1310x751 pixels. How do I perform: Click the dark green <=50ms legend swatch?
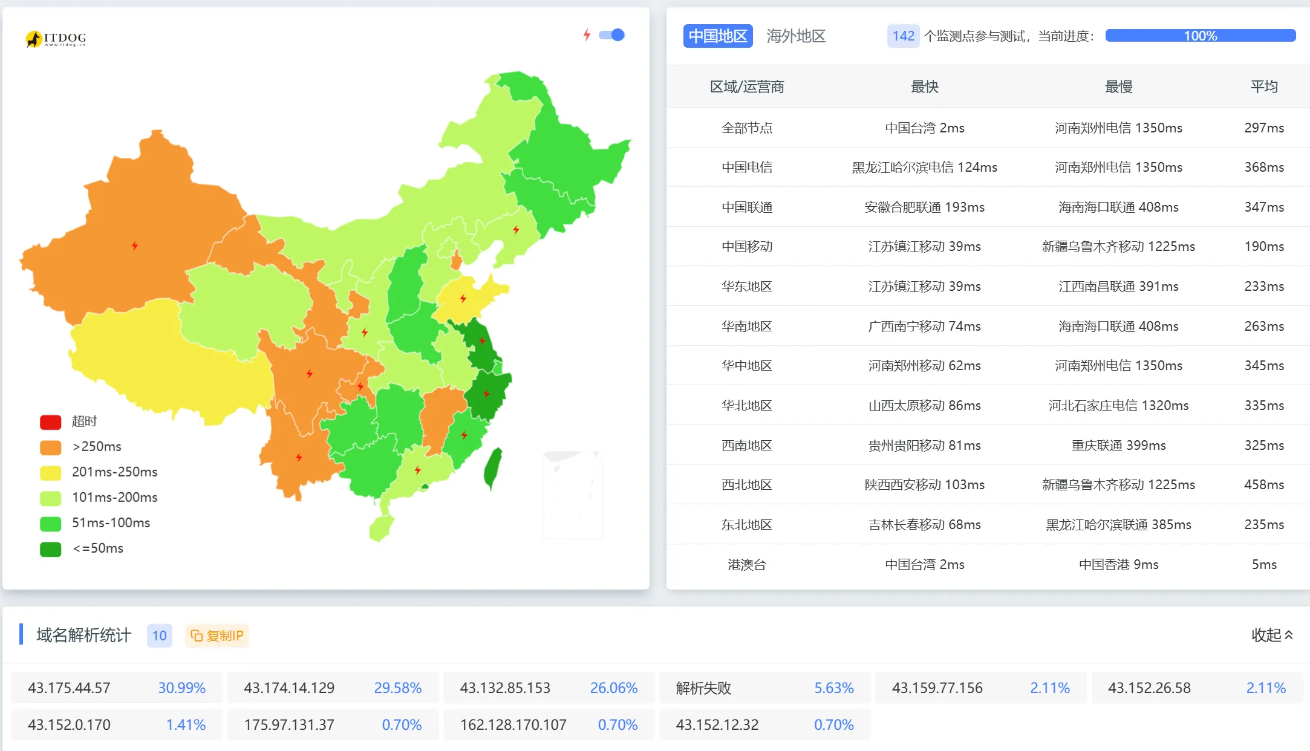51,549
